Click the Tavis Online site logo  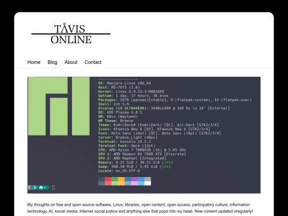tap(71, 34)
